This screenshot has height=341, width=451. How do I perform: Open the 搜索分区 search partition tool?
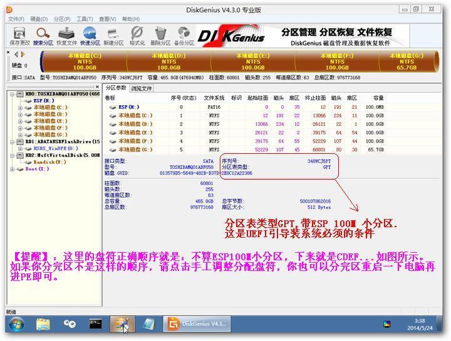(x=43, y=36)
